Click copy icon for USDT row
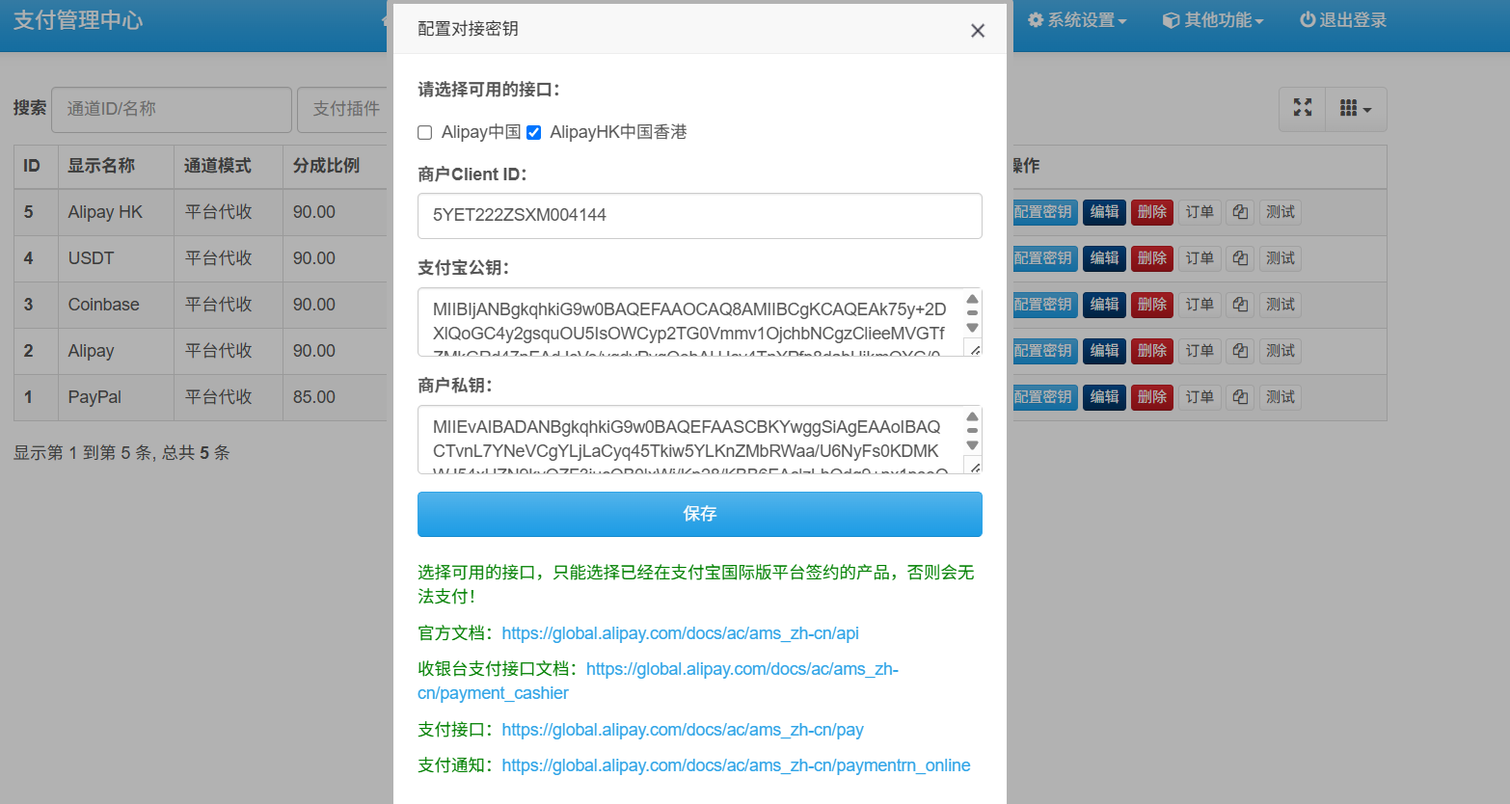 [1240, 258]
